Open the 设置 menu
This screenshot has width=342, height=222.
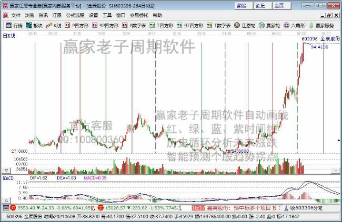click(93, 15)
